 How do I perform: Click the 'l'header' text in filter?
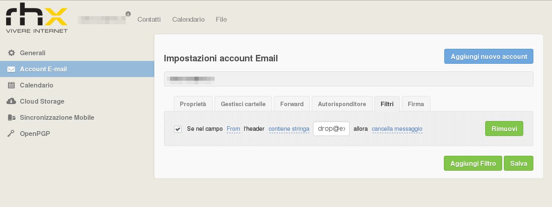pyautogui.click(x=254, y=129)
